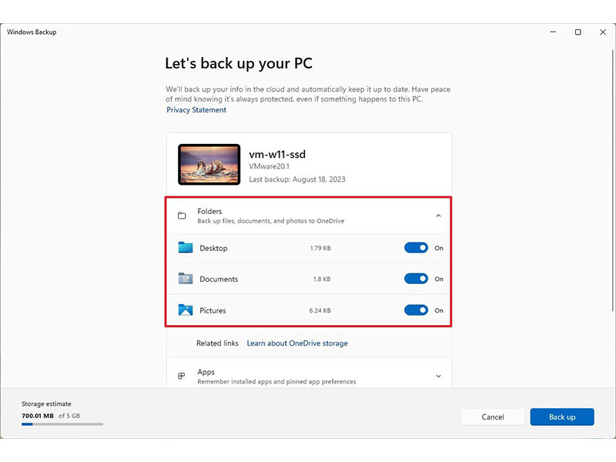Screen dimensions: 616x462
Task: Click the vm-w11-ssd PC wallpaper thumbnail
Action: point(209,164)
